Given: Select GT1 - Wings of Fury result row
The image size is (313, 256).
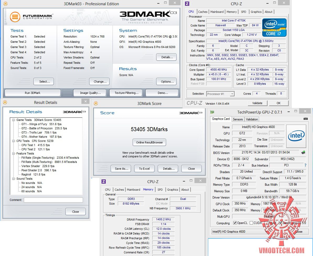Looking at the screenshot, I should tap(41, 124).
